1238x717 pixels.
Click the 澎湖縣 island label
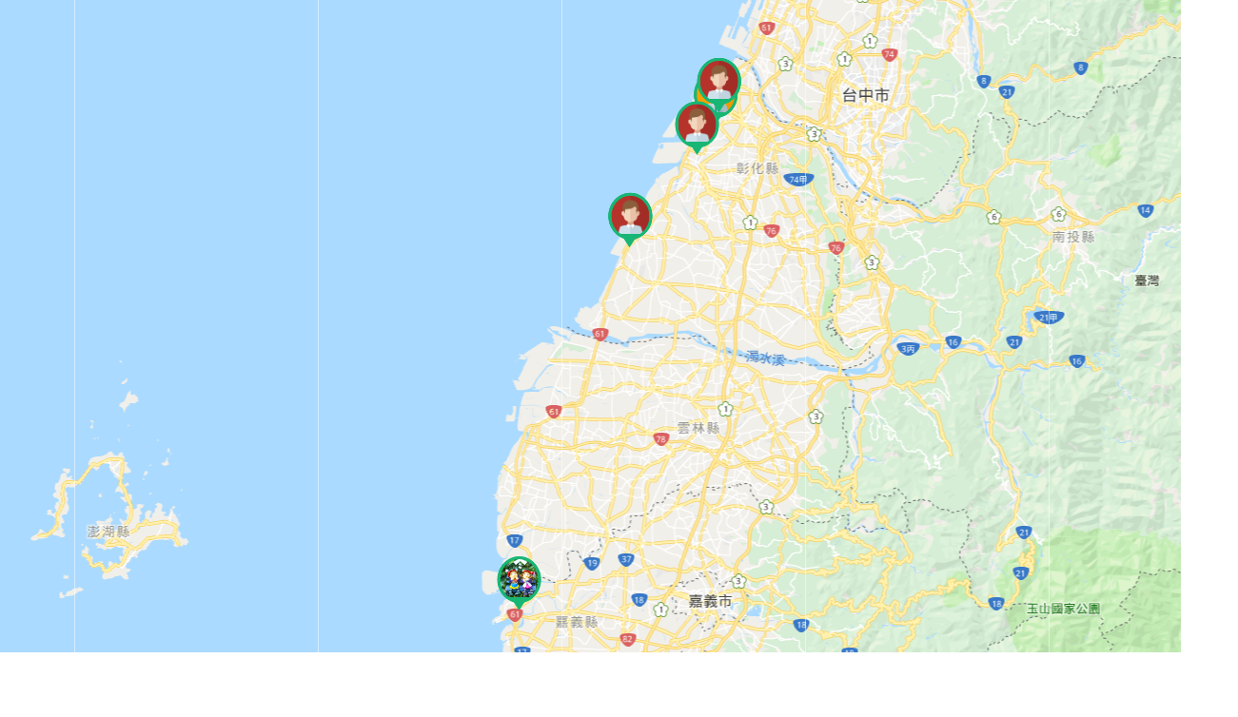[108, 532]
